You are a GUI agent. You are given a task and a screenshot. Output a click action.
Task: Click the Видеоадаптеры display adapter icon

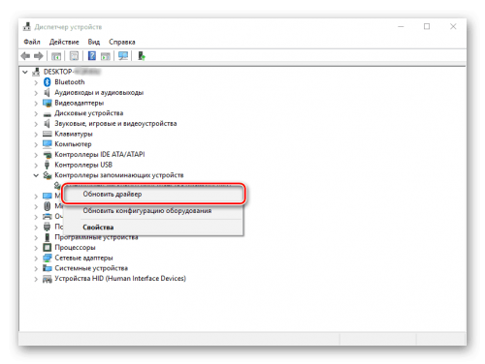48,103
